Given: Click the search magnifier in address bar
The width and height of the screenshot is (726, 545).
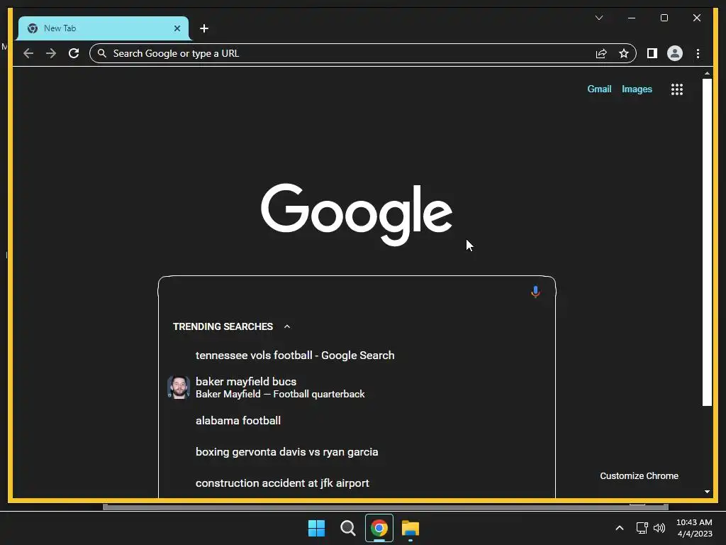Looking at the screenshot, I should point(102,53).
